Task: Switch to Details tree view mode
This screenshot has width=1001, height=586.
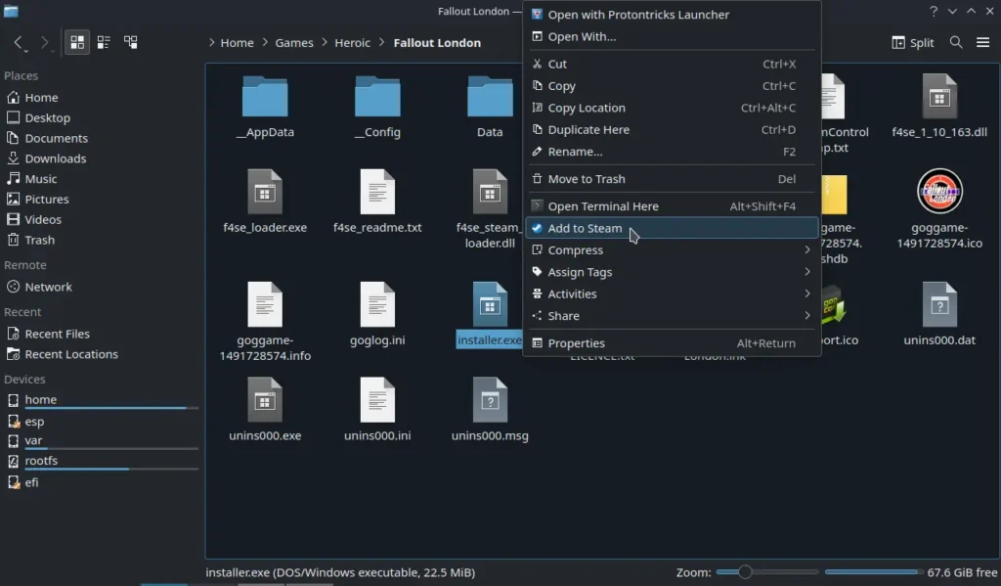Action: coord(131,42)
